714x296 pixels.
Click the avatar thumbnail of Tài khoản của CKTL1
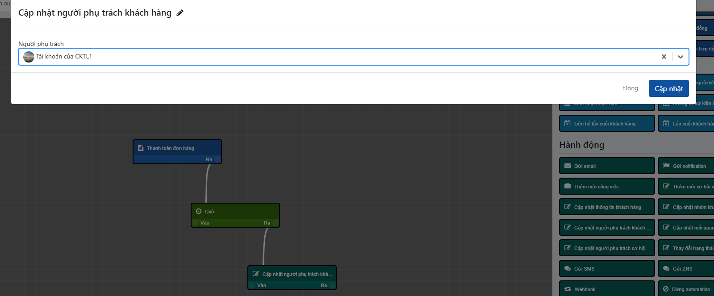[x=29, y=57]
